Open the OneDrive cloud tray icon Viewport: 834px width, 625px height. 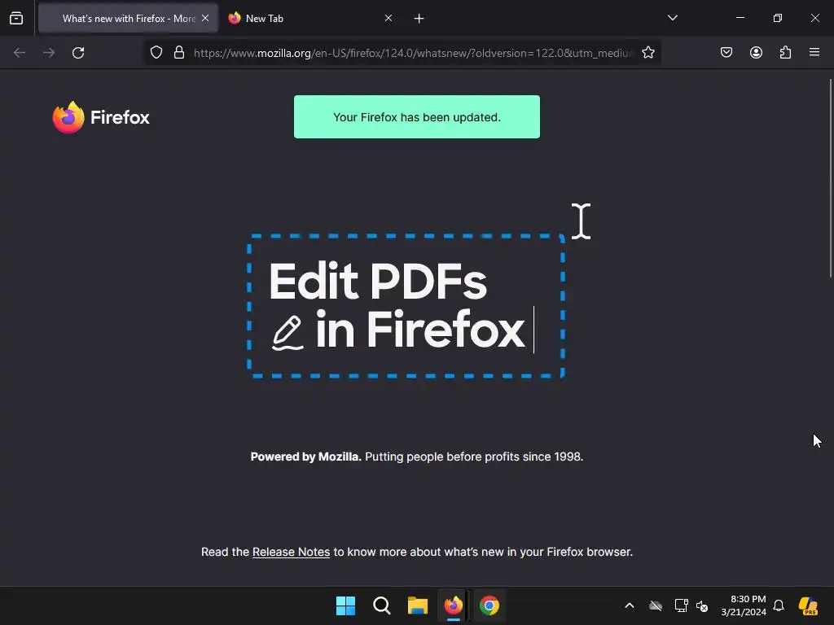(x=656, y=605)
